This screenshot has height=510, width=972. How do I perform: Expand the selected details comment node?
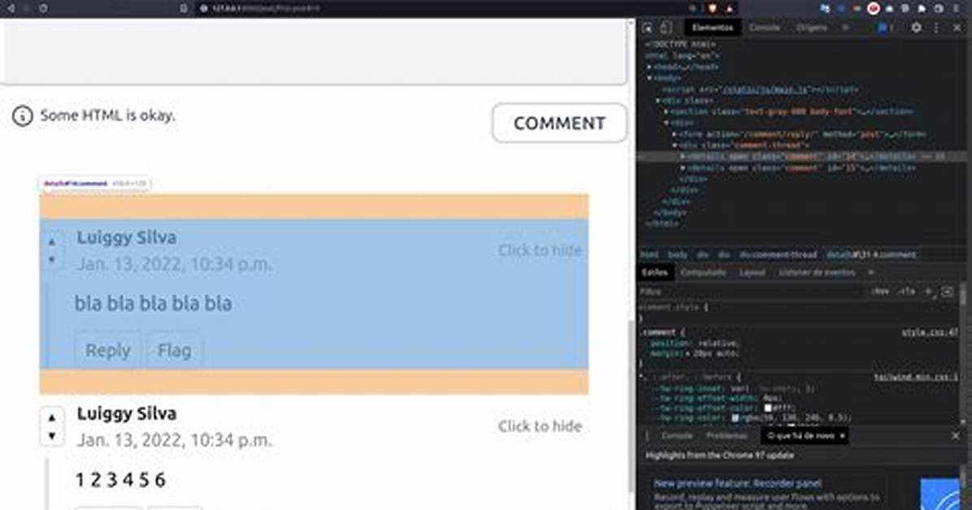[683, 156]
